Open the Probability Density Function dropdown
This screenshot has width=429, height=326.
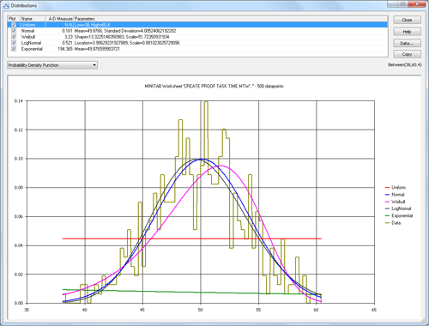pyautogui.click(x=52, y=65)
